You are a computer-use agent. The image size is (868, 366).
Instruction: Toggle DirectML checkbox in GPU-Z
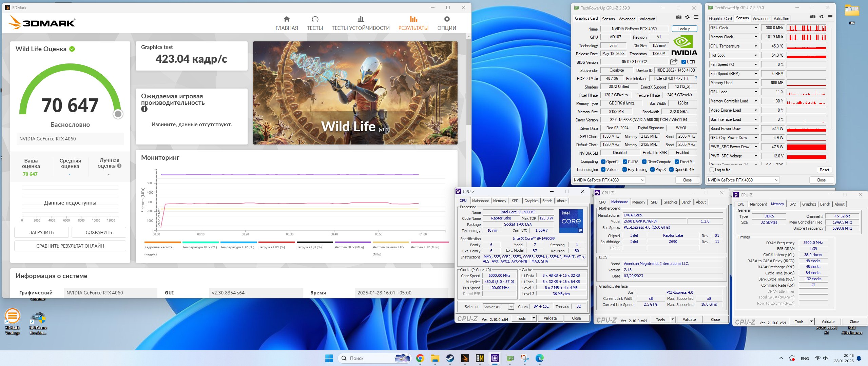pos(677,162)
